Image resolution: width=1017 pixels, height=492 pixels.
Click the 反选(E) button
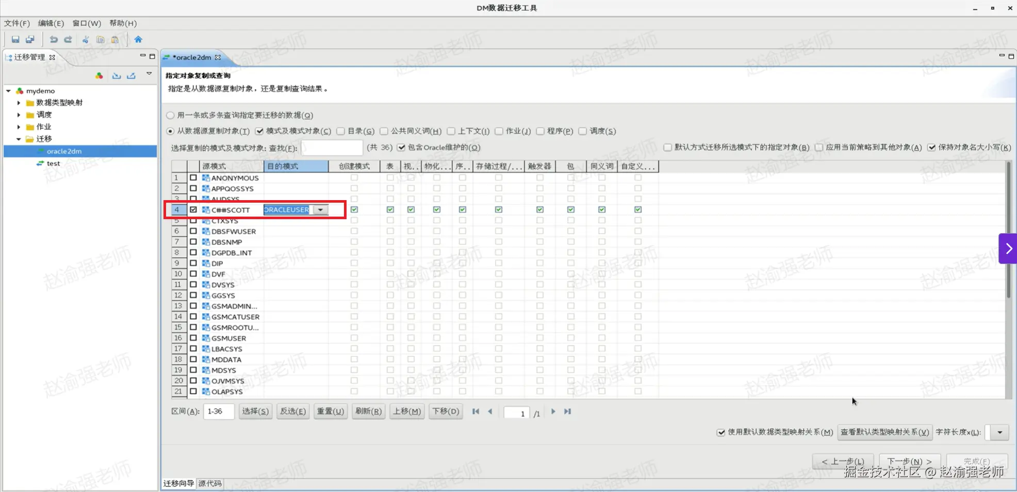pyautogui.click(x=293, y=411)
